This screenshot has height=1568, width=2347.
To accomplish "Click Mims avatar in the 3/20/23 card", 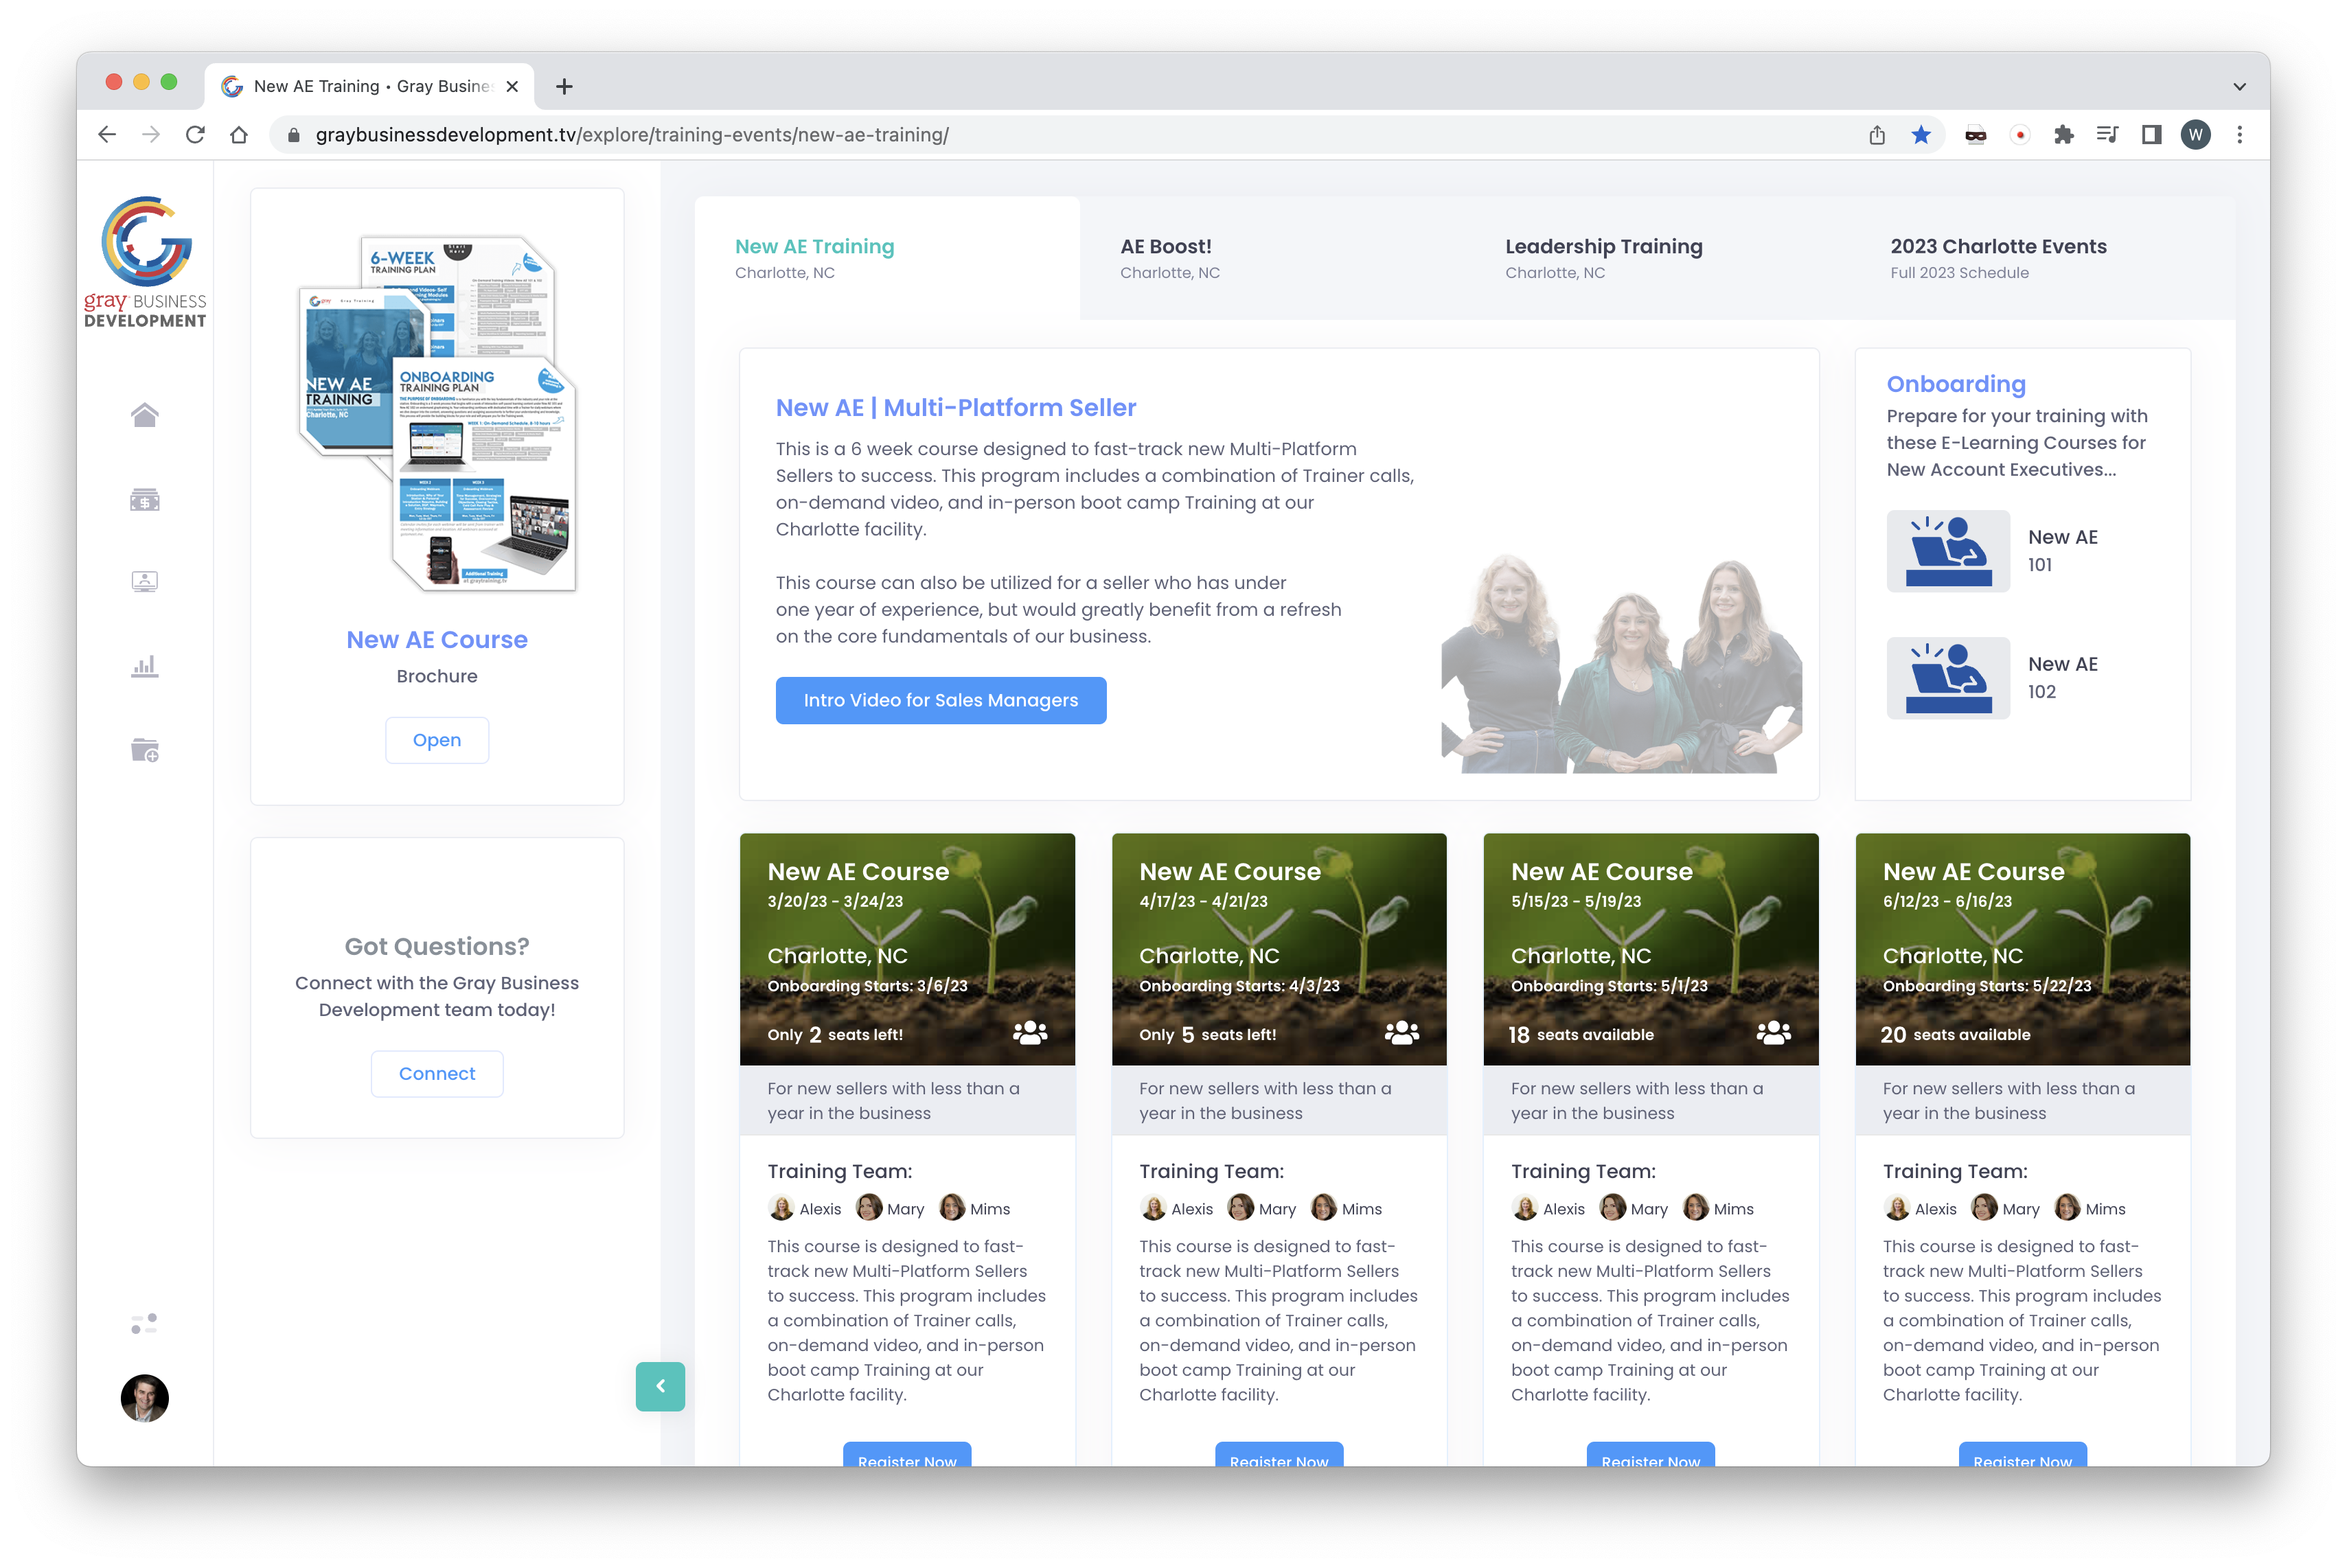I will (952, 1208).
